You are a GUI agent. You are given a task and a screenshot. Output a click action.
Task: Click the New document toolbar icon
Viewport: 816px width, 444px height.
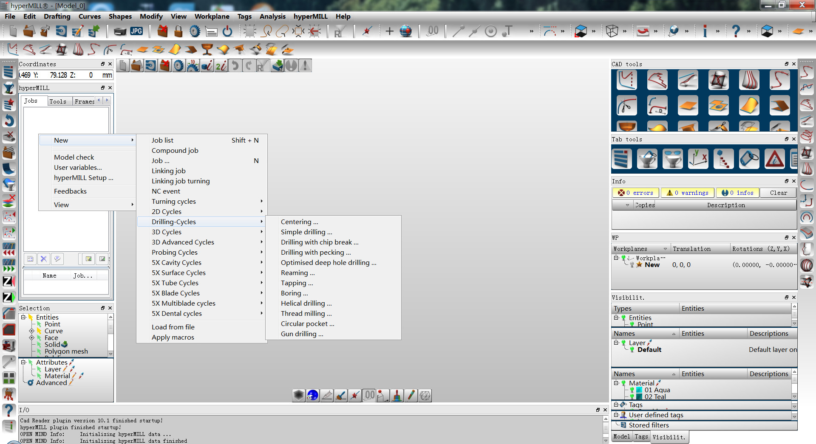click(x=13, y=31)
